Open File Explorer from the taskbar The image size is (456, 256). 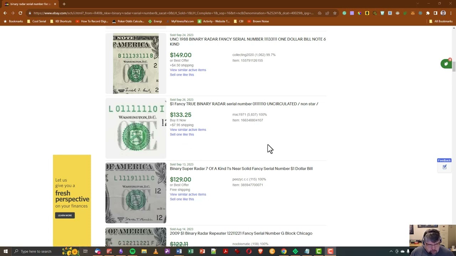(x=144, y=251)
